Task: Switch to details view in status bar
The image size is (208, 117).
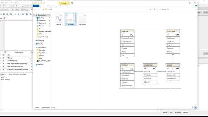Action: (193, 107)
